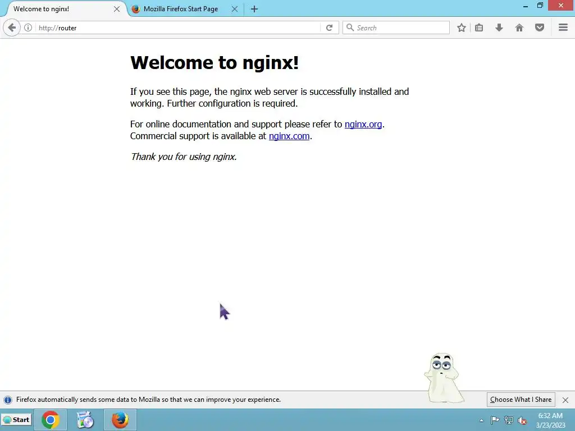Go back using the back arrow button

12,28
